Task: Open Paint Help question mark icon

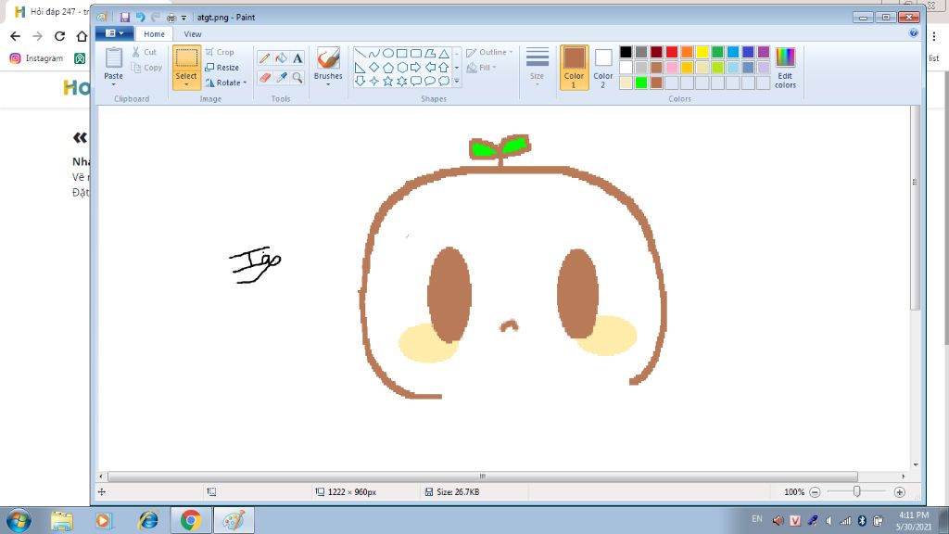Action: click(x=913, y=34)
